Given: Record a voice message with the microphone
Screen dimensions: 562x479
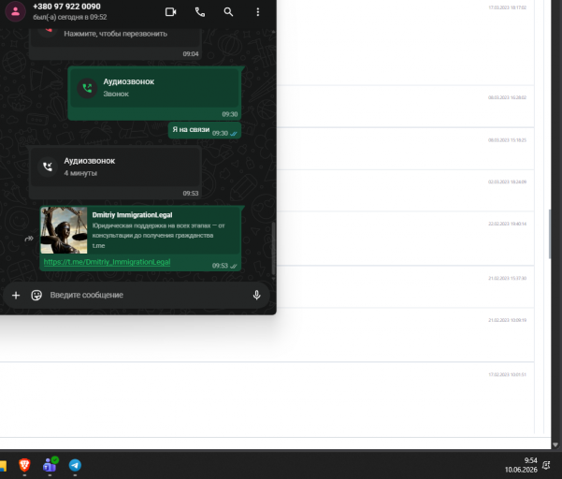Looking at the screenshot, I should pos(256,295).
